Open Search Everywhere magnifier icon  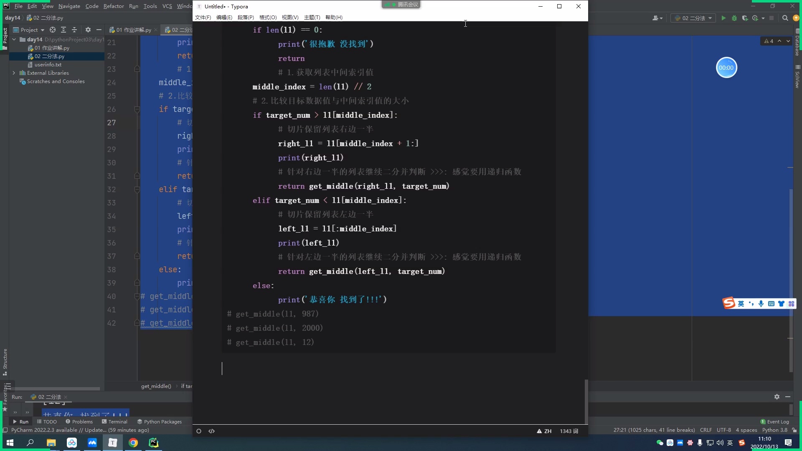click(x=785, y=18)
